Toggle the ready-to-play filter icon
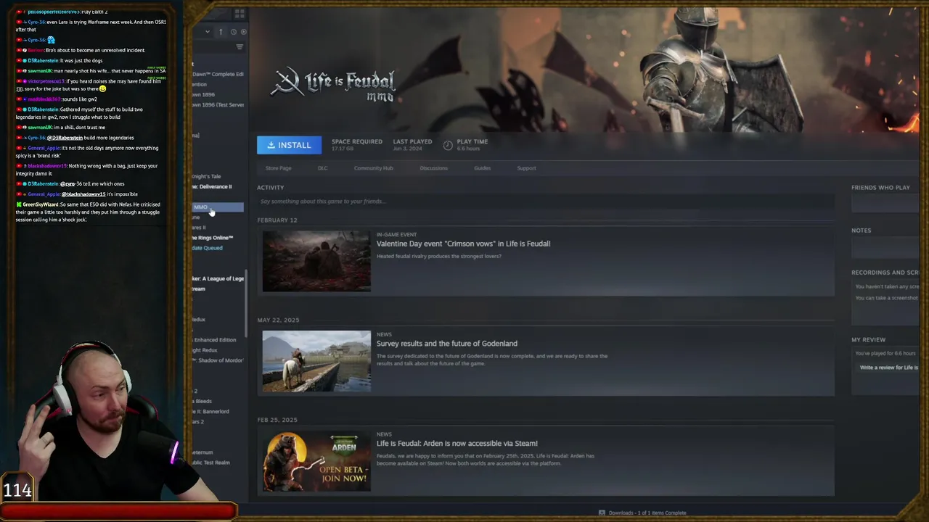 (x=243, y=32)
